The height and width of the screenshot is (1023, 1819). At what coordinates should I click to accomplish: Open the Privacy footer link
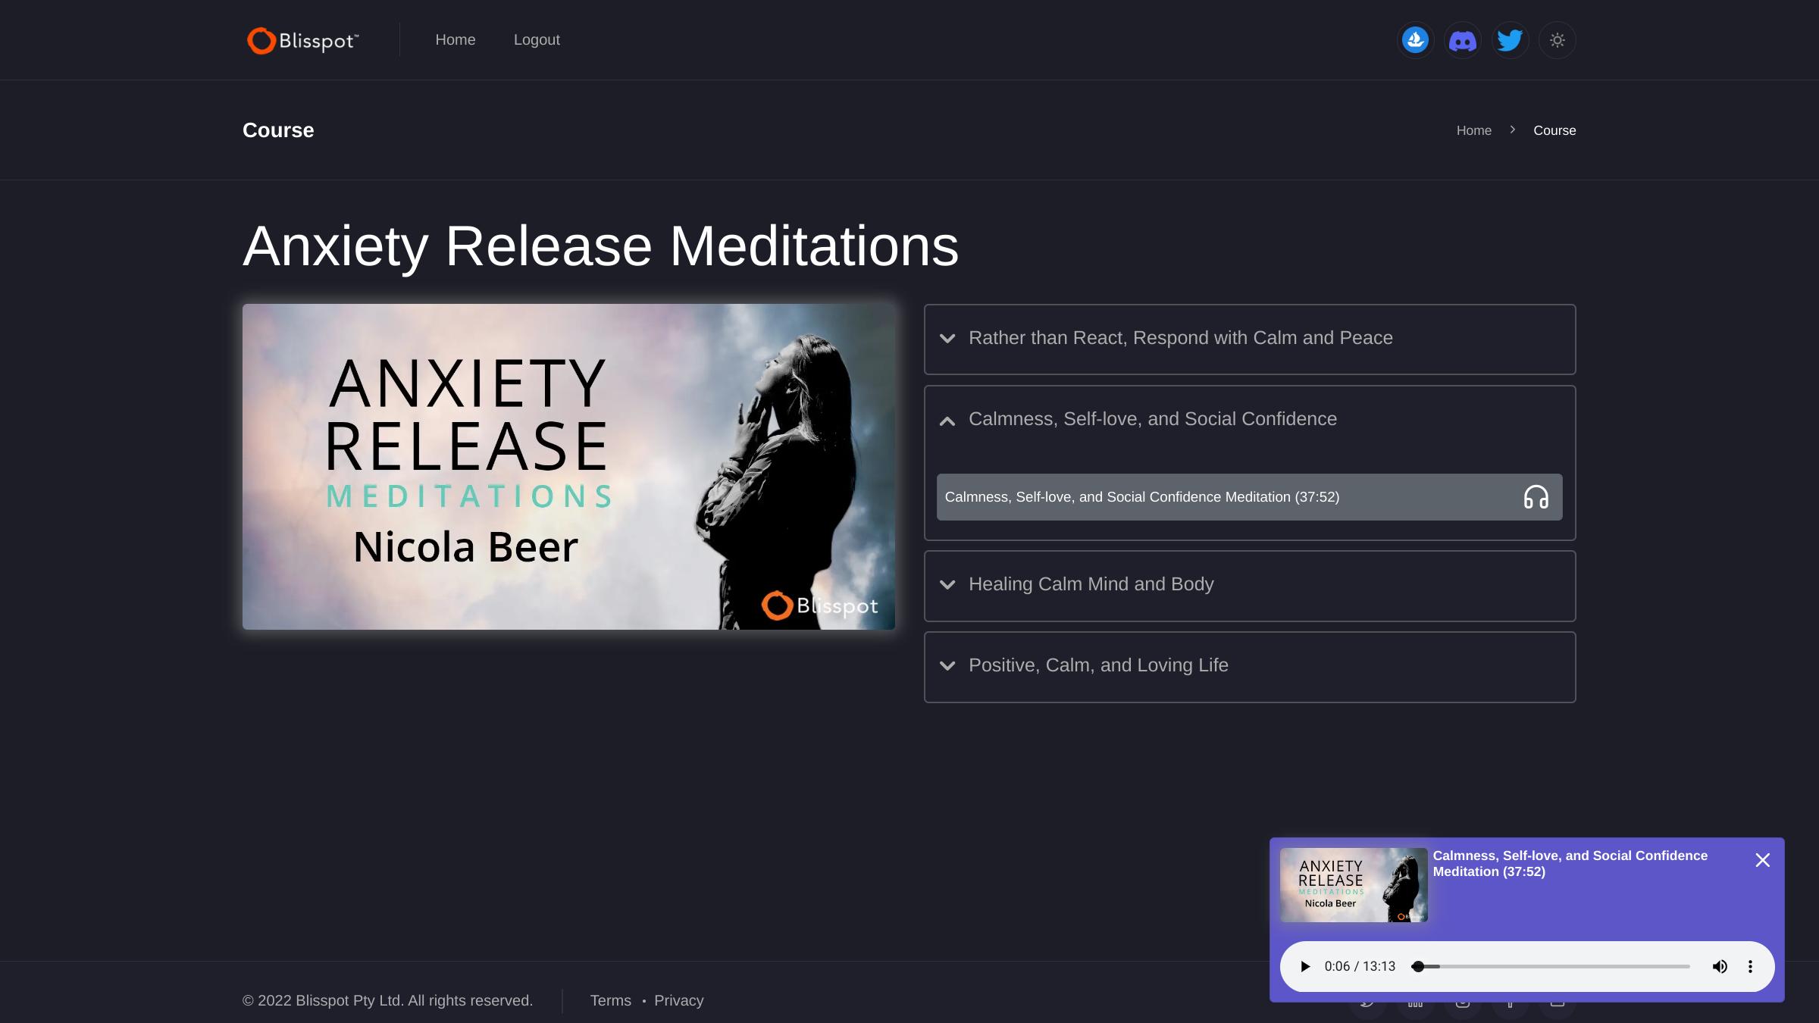coord(679,1000)
